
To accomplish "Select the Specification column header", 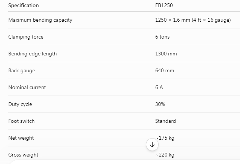I will click(23, 5).
